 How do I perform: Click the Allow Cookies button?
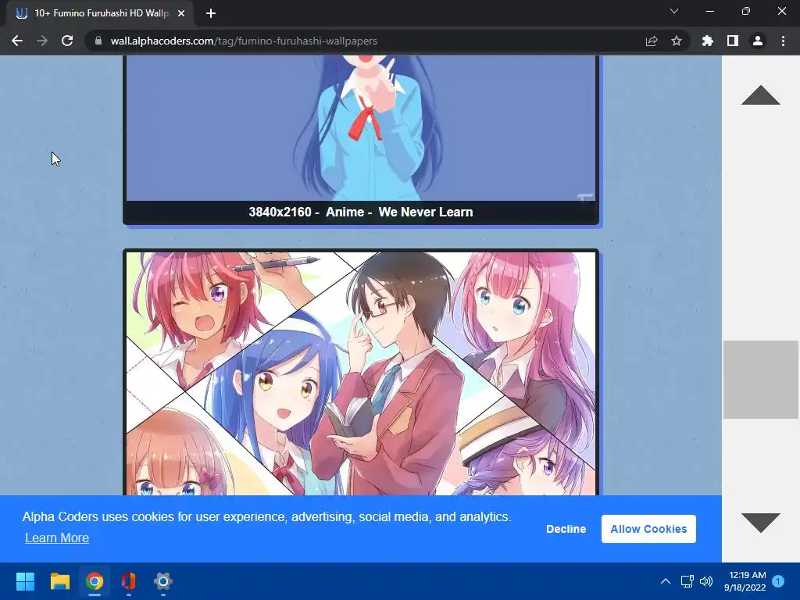648,529
